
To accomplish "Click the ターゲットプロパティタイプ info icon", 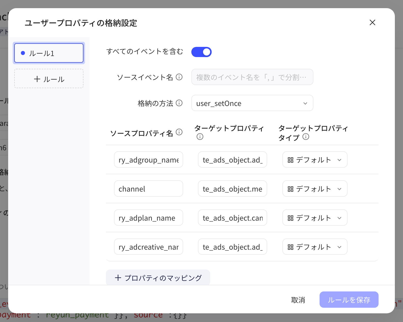I will [306, 137].
